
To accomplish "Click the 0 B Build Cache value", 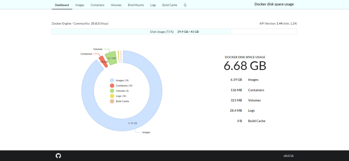I will tap(240, 121).
